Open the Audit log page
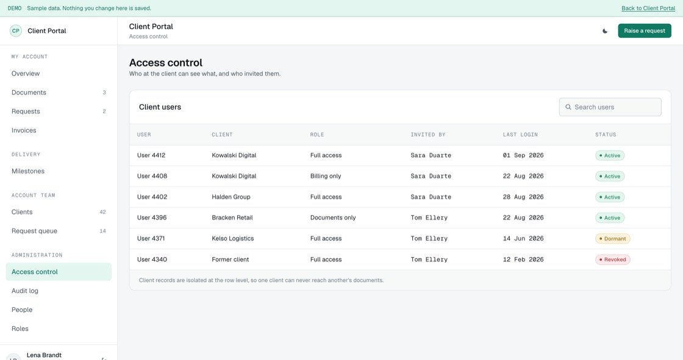Screen dimensions: 683x360 59,291
